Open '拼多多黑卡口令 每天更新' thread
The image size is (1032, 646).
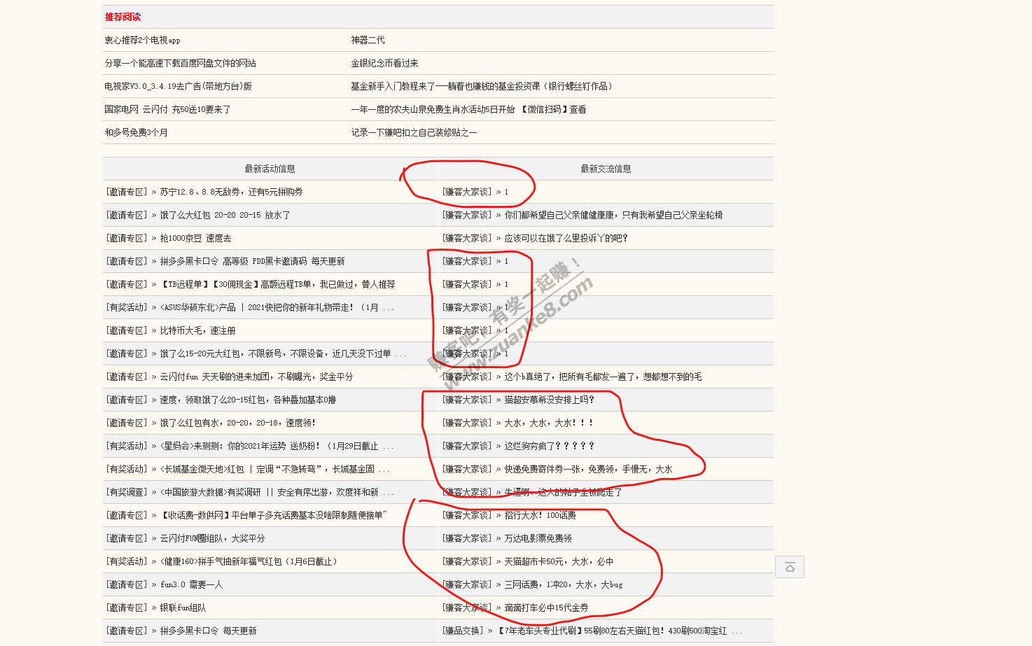point(209,631)
